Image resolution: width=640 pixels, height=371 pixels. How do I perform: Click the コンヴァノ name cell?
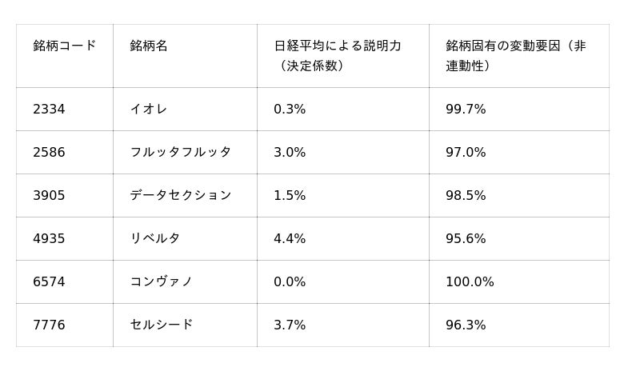click(161, 282)
